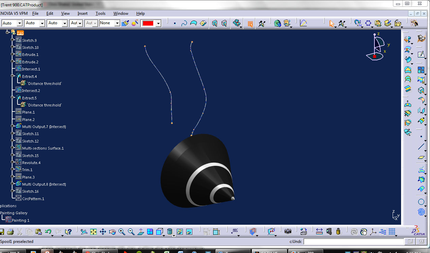Toggle the Swap visible space icon
This screenshot has height=253, width=430.
click(189, 232)
